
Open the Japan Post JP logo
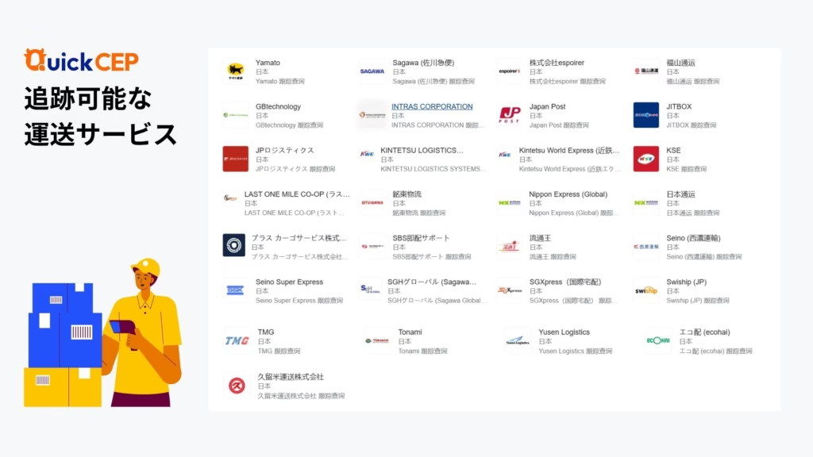coord(509,115)
